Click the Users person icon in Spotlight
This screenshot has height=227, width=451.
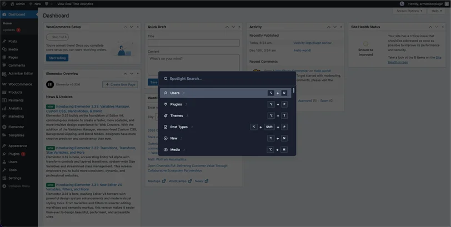(166, 93)
